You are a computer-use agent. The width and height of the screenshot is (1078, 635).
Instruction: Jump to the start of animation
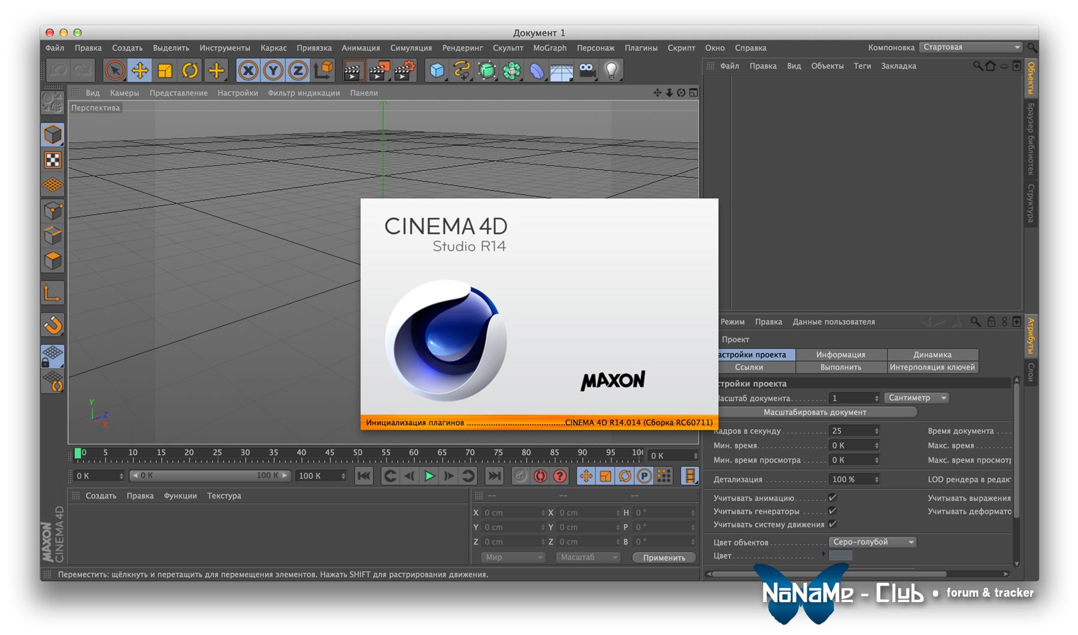tap(364, 476)
